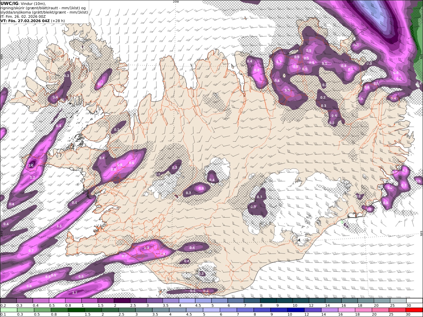Click the 'slydda/snjókoma' legend description line
Image resolution: width=423 pixels, height=317 pixels.
tap(44, 12)
